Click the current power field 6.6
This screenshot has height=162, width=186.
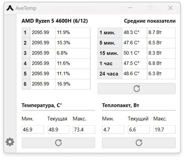coord(139,130)
